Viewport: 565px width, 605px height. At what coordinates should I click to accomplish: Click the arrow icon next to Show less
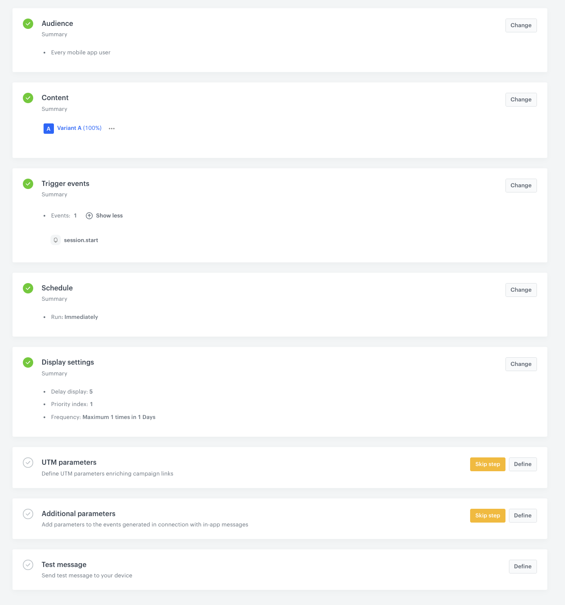tap(89, 215)
